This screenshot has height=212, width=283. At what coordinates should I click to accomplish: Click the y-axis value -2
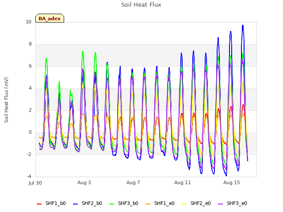(x=29, y=155)
